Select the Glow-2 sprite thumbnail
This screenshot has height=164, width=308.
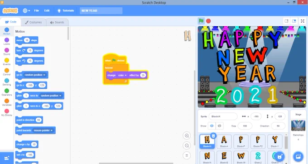[258, 157]
